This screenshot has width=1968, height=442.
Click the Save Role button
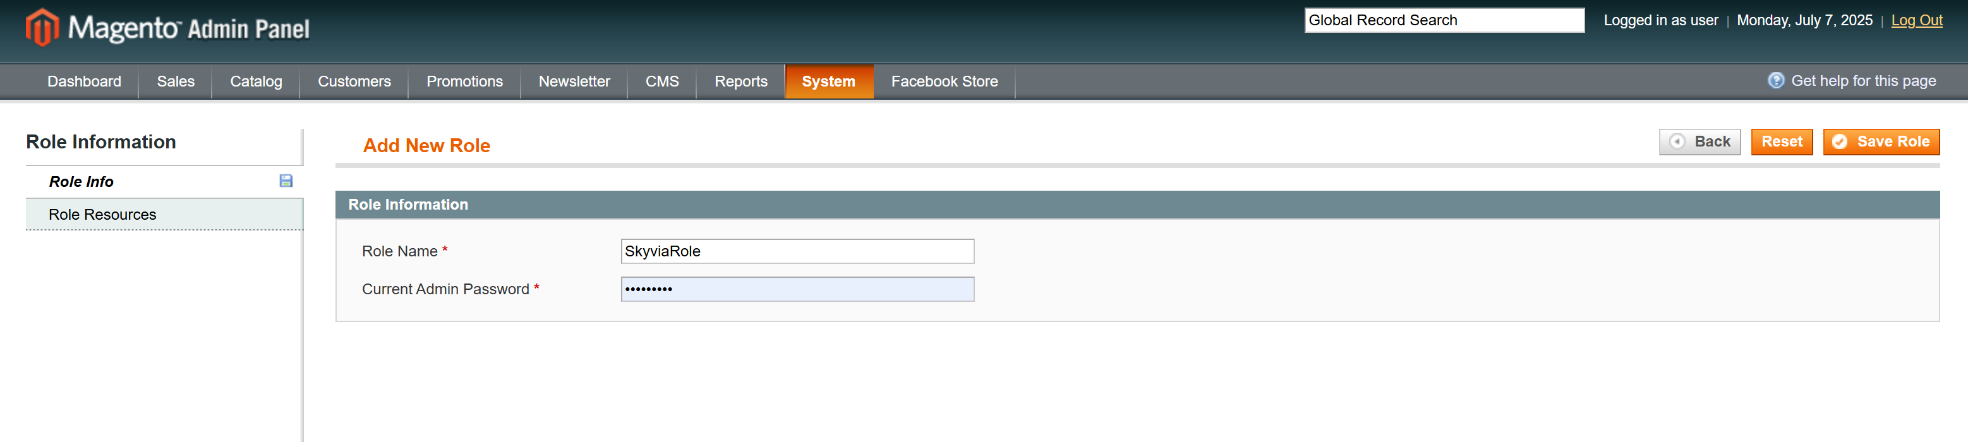point(1881,142)
